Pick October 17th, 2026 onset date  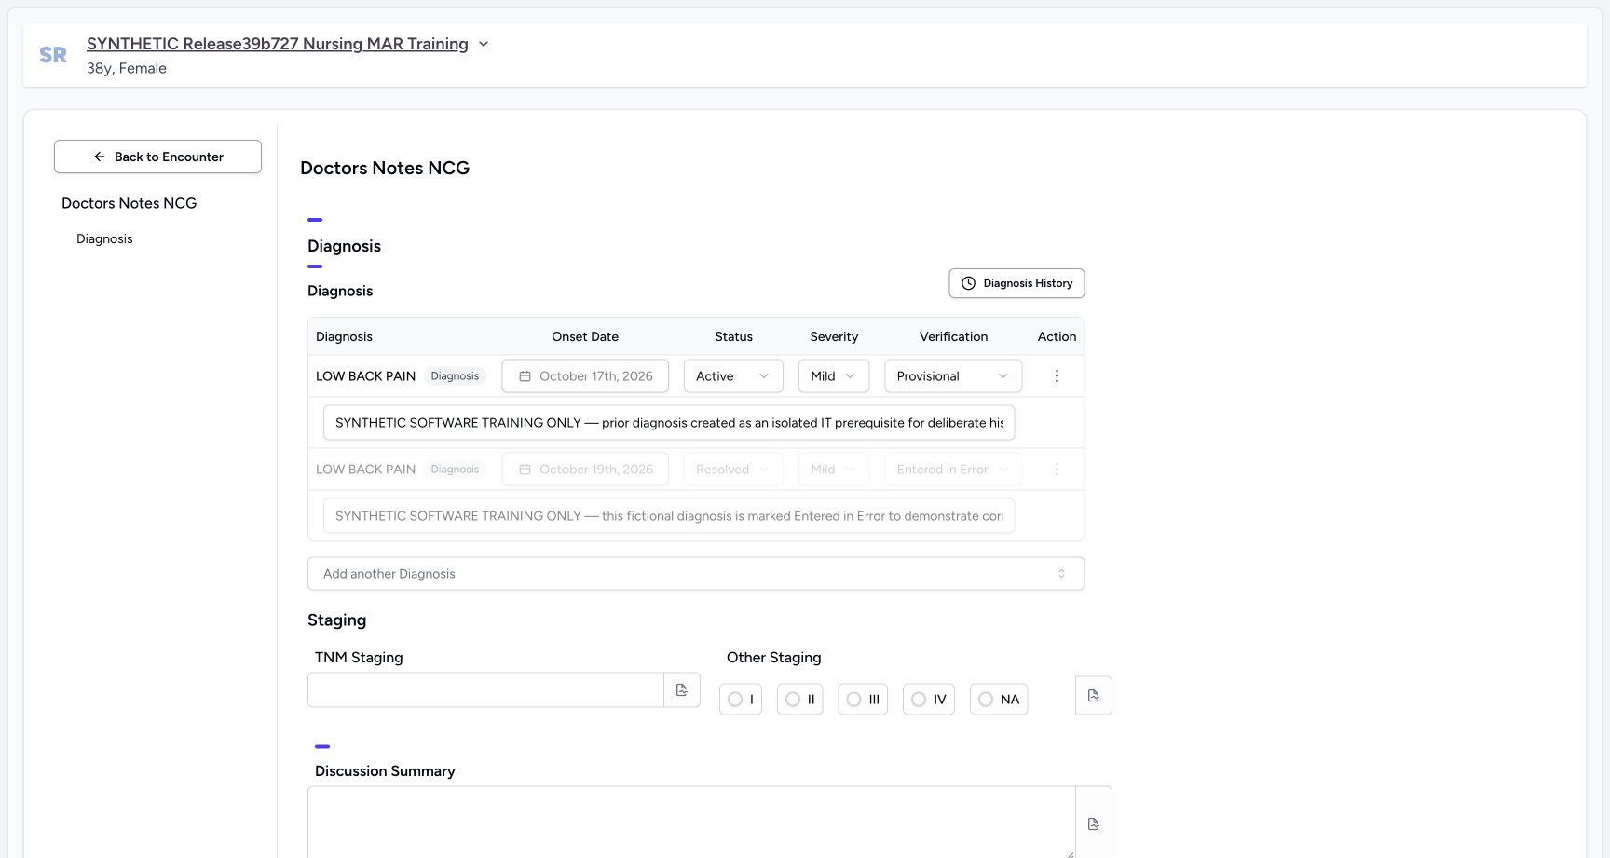(585, 376)
